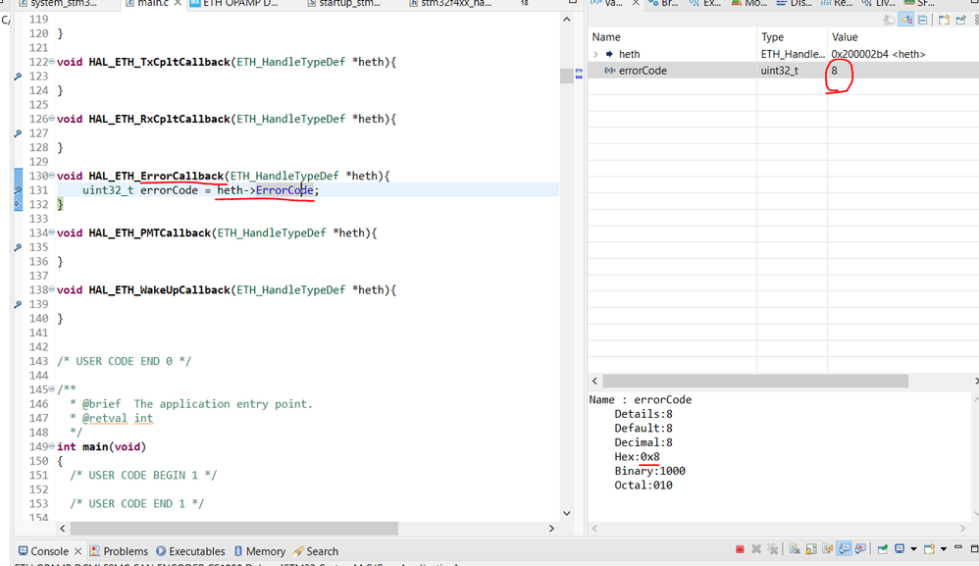The width and height of the screenshot is (979, 566).
Task: Open the stm32f4xx_ha... editor tab
Action: click(450, 4)
